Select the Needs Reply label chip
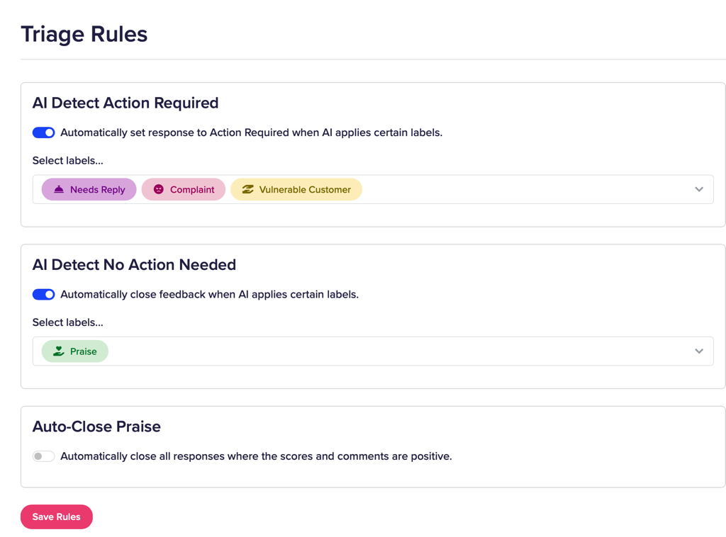The image size is (726, 537). coord(89,189)
